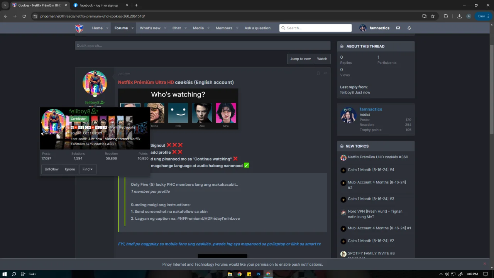Expand the Forums menu dropdown arrow
Screen dimensions: 494x278
(132, 28)
